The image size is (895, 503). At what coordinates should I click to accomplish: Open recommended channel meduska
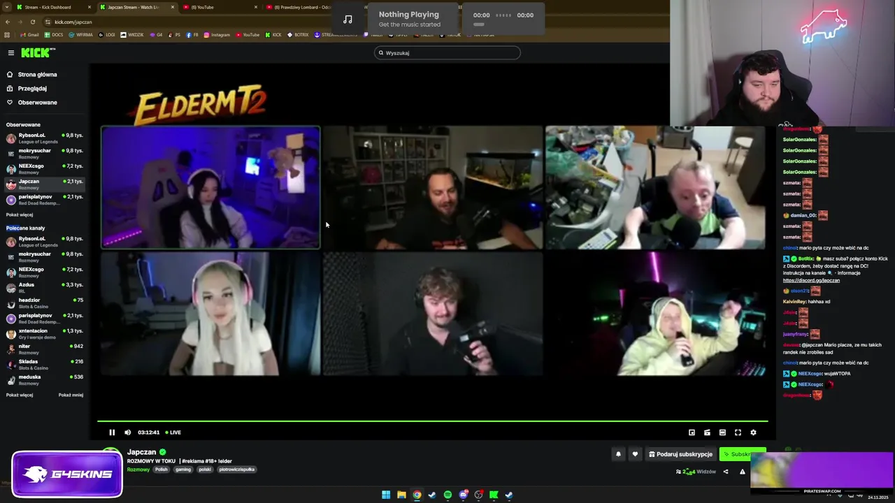(45, 379)
